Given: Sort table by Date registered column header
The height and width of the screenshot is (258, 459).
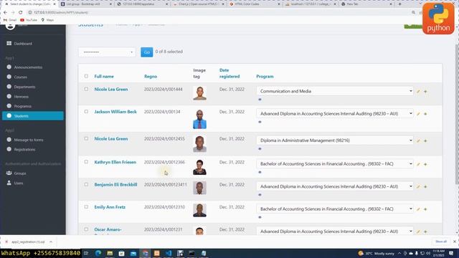Looking at the screenshot, I should coord(229,73).
